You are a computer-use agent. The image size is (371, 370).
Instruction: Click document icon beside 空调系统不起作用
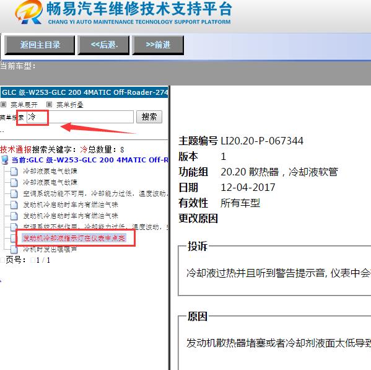[x=14, y=227]
